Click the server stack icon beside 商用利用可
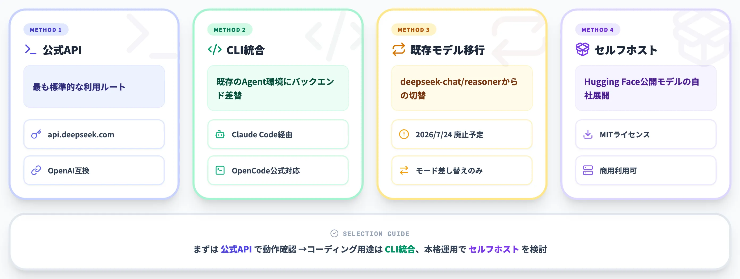This screenshot has width=740, height=279. 588,170
